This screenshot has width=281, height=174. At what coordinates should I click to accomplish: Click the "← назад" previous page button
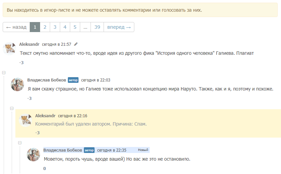tap(16, 27)
